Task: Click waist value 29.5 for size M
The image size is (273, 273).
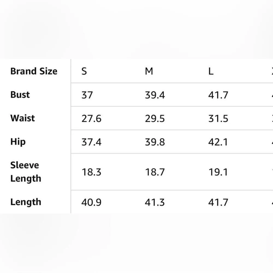Action: pyautogui.click(x=155, y=119)
